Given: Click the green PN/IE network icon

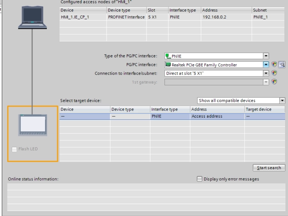Looking at the screenshot, I should click(168, 56).
